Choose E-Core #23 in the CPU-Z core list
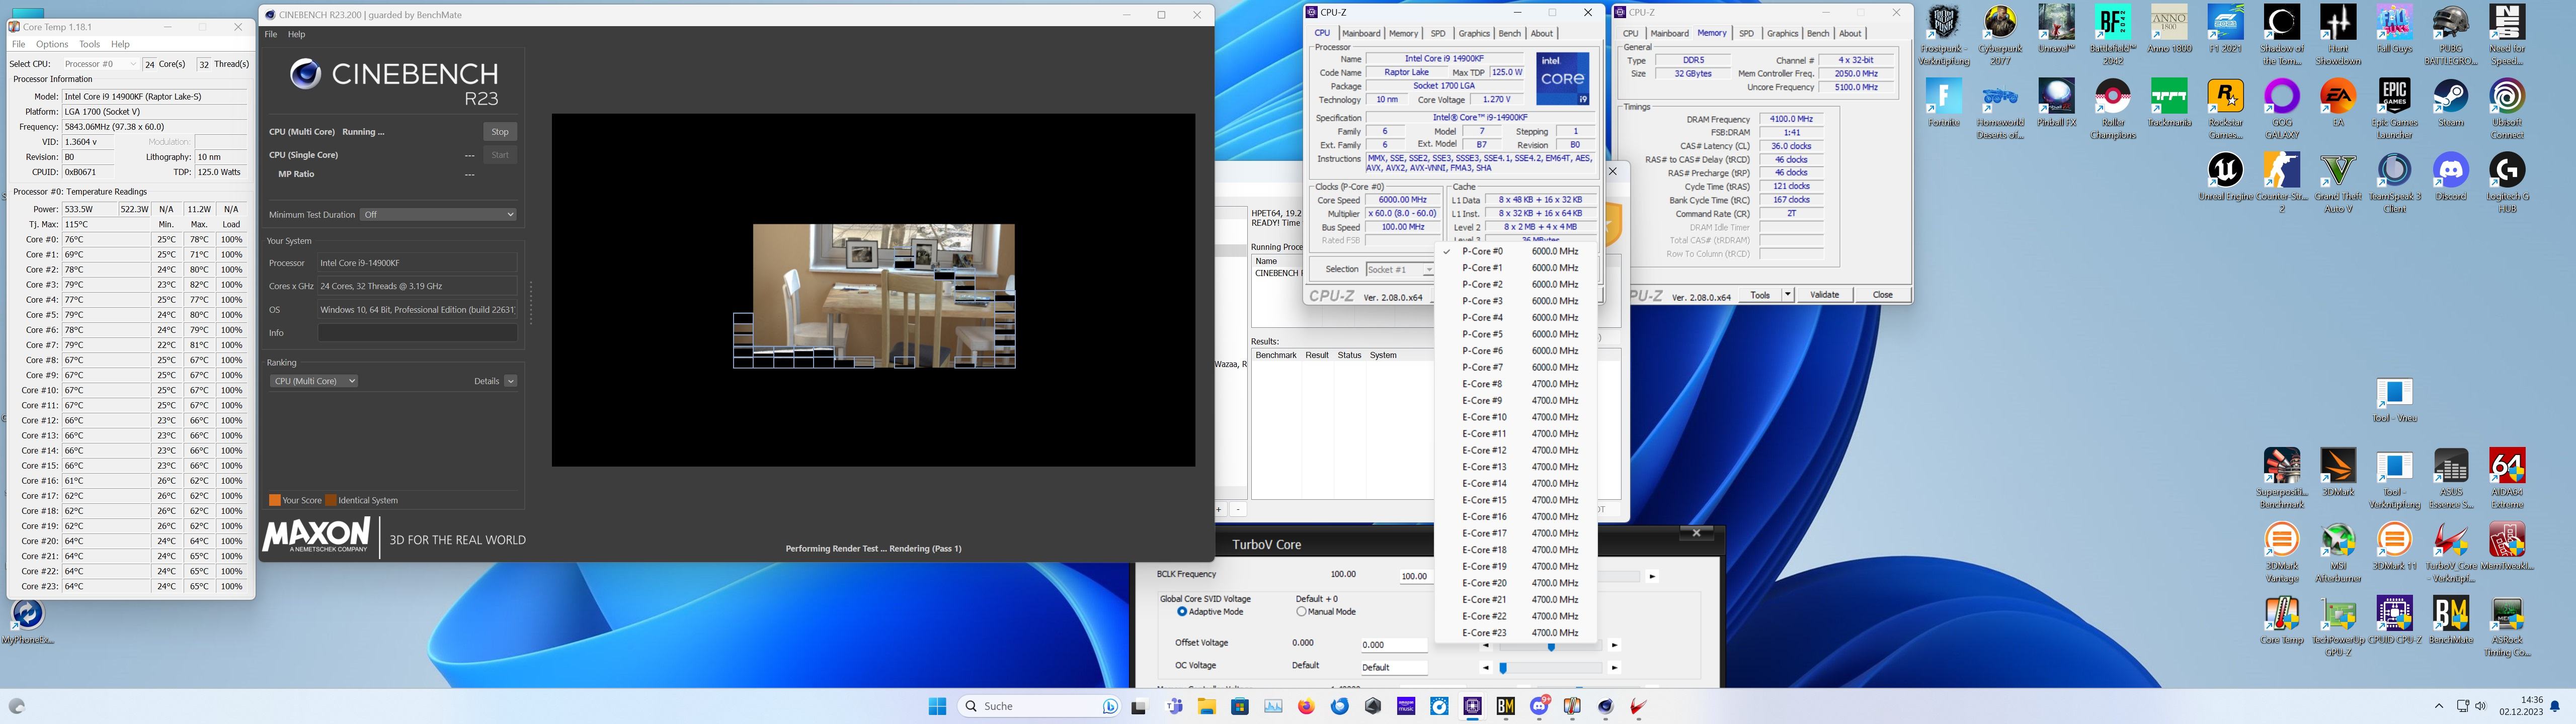Viewport: 2576px width, 724px height. [1515, 632]
